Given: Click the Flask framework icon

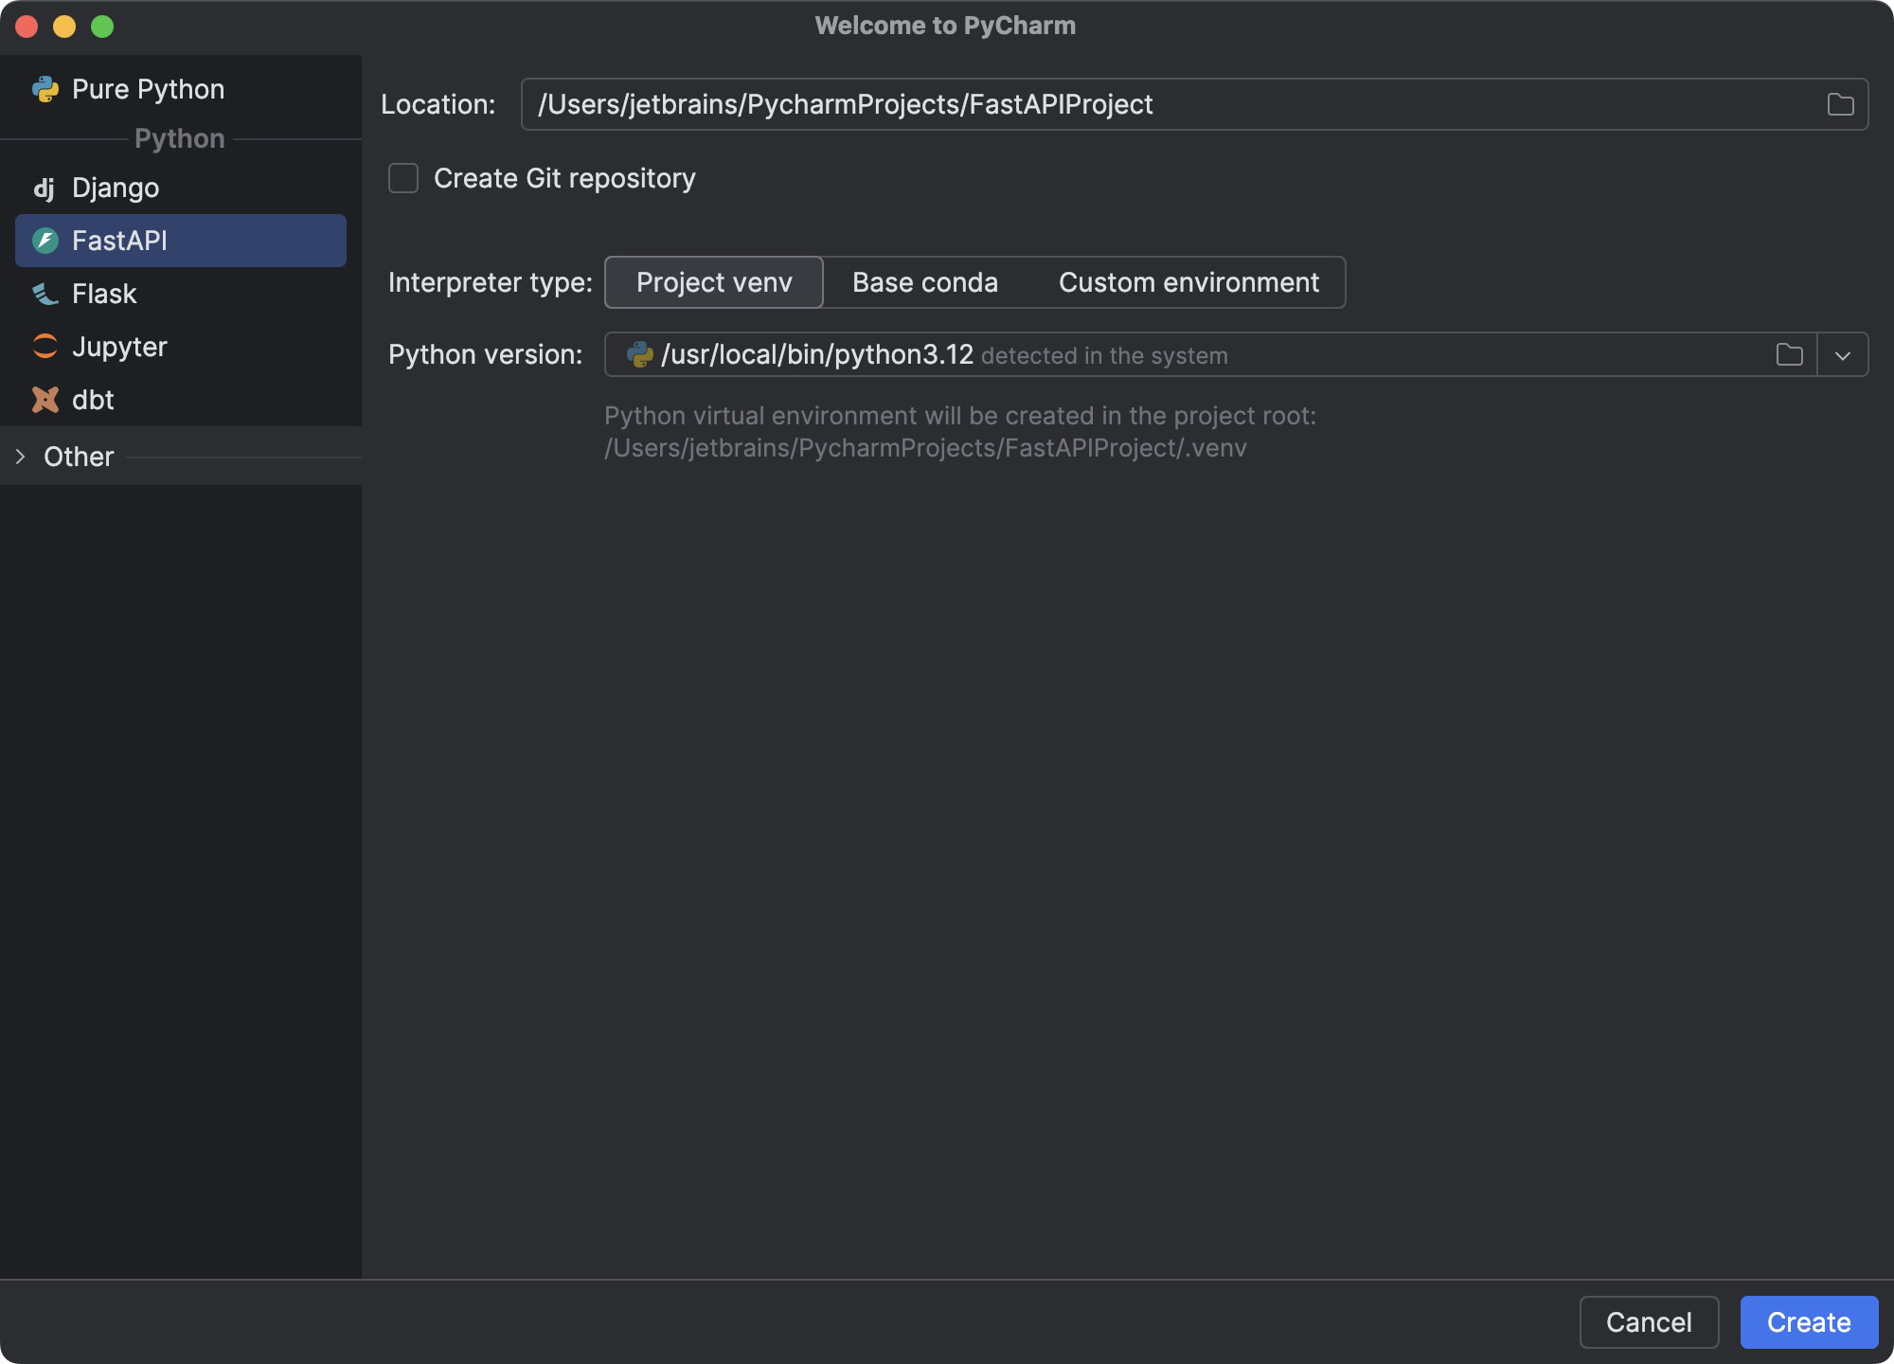Looking at the screenshot, I should click(44, 294).
